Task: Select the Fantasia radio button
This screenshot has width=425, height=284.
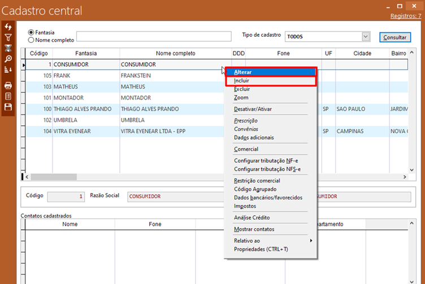Action: pyautogui.click(x=31, y=32)
